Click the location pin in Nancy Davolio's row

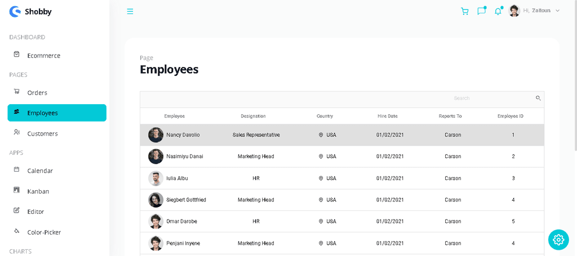point(321,135)
